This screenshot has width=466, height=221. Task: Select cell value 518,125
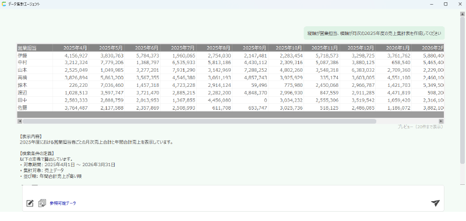pyautogui.click(x=329, y=108)
